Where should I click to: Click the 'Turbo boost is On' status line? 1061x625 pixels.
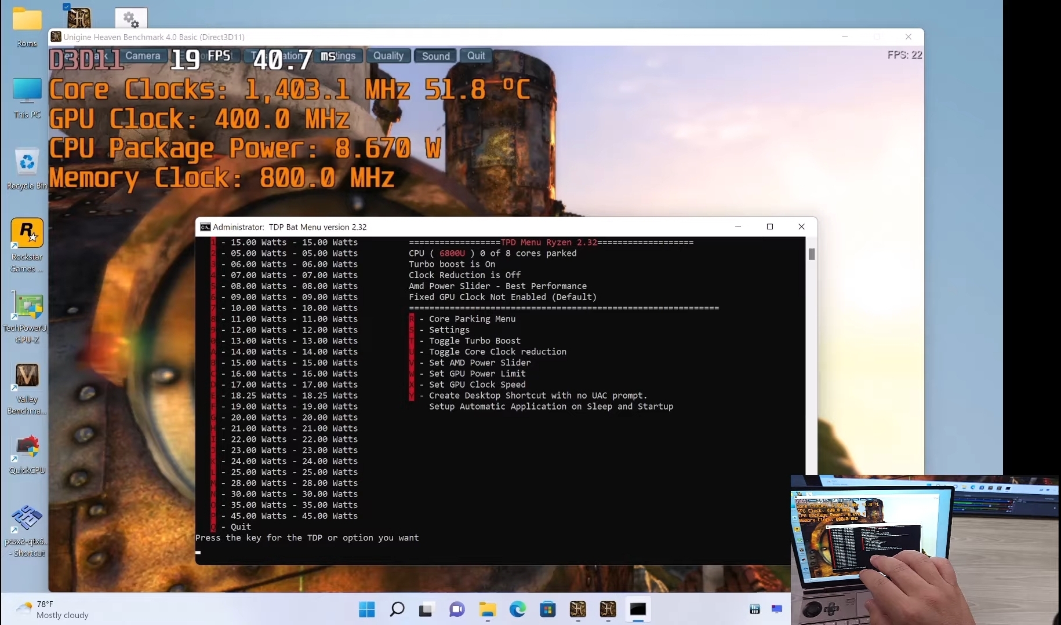click(x=452, y=264)
